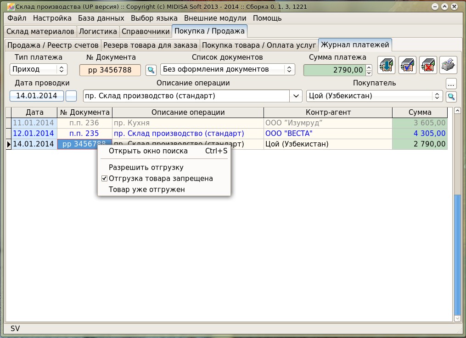Click the date picker button beside 14.01.2014
The image size is (466, 338).
point(71,96)
